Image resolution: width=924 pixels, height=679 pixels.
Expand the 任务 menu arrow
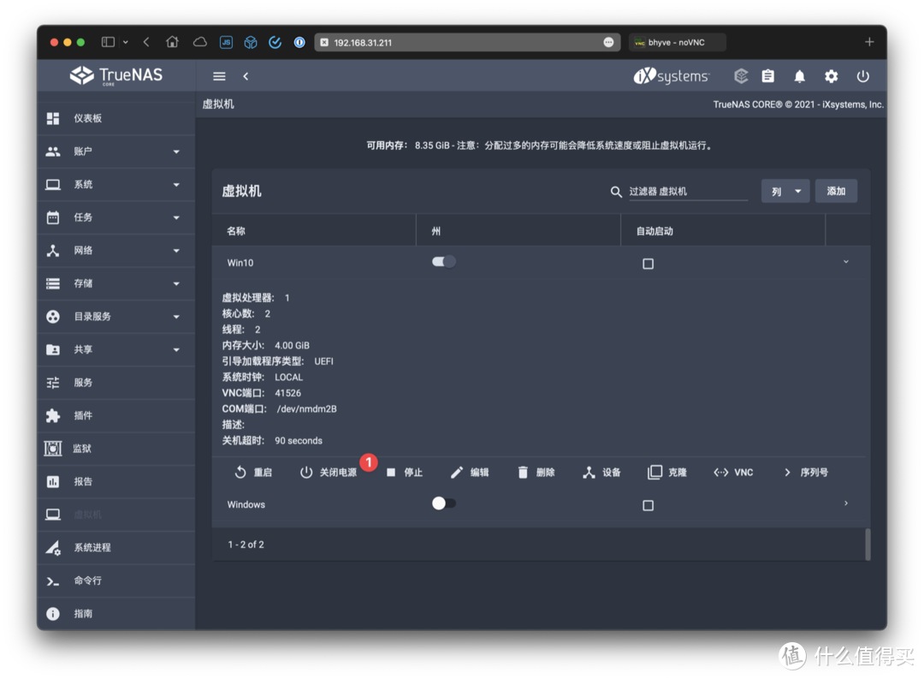tap(176, 218)
